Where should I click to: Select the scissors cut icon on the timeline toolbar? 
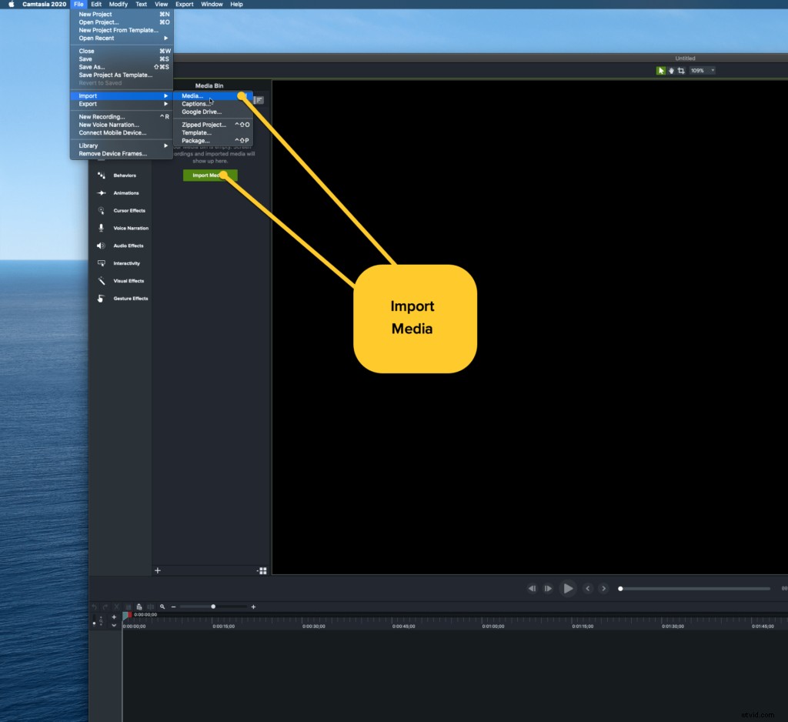click(116, 607)
